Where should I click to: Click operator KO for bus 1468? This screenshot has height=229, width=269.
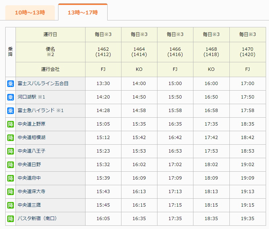211,70
